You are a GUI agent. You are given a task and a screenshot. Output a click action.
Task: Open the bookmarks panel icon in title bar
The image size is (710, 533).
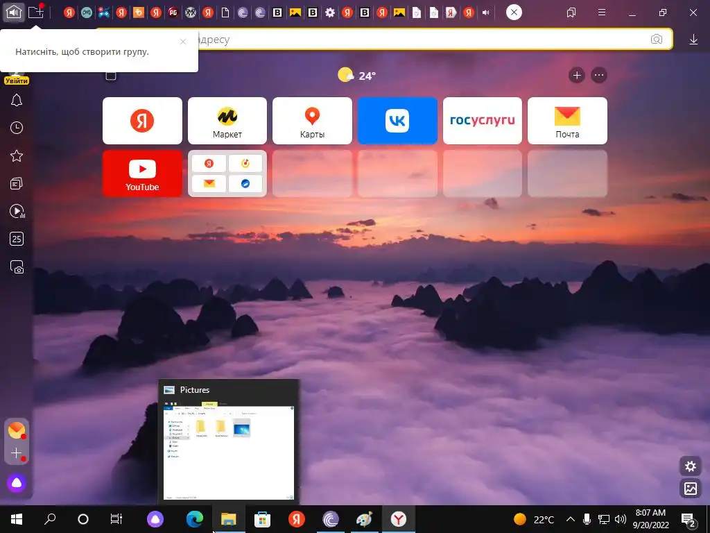pyautogui.click(x=571, y=12)
